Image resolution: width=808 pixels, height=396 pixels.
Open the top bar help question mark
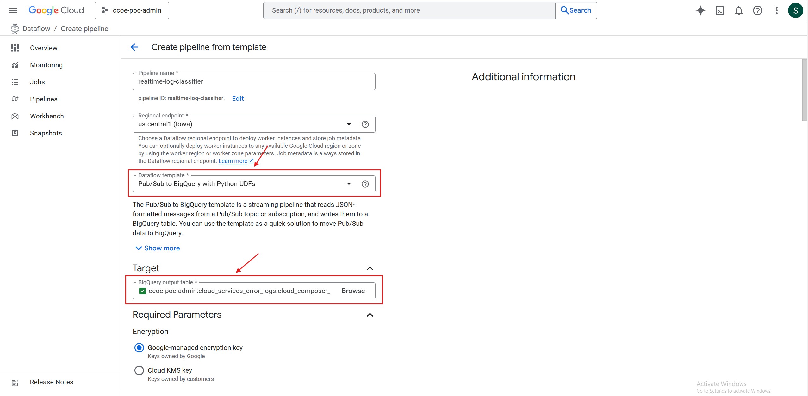[x=757, y=10]
